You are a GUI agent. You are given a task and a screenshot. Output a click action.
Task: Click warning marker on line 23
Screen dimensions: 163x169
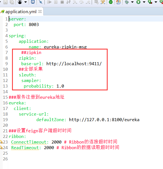[1, 142]
